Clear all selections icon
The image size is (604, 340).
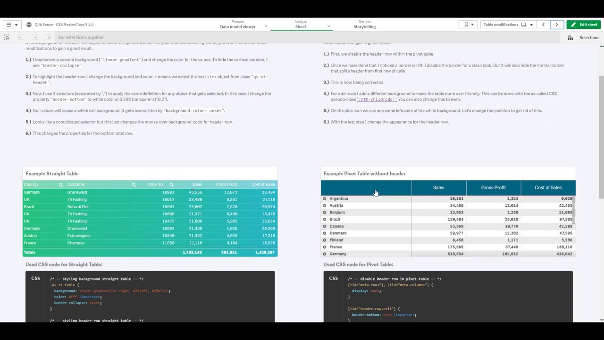[48, 37]
